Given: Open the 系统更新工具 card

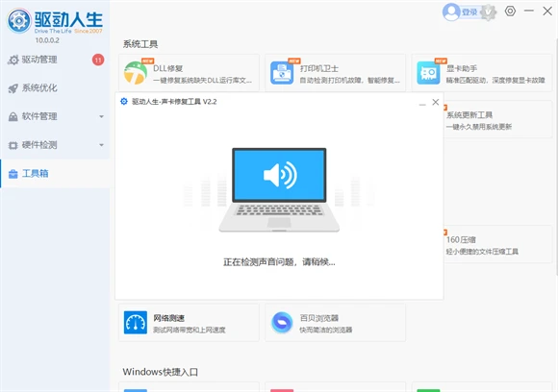Looking at the screenshot, I should 497,119.
